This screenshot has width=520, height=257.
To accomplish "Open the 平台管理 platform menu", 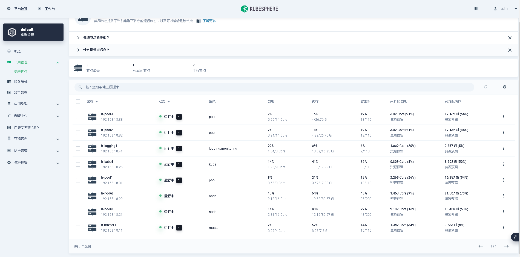I will pos(17,9).
